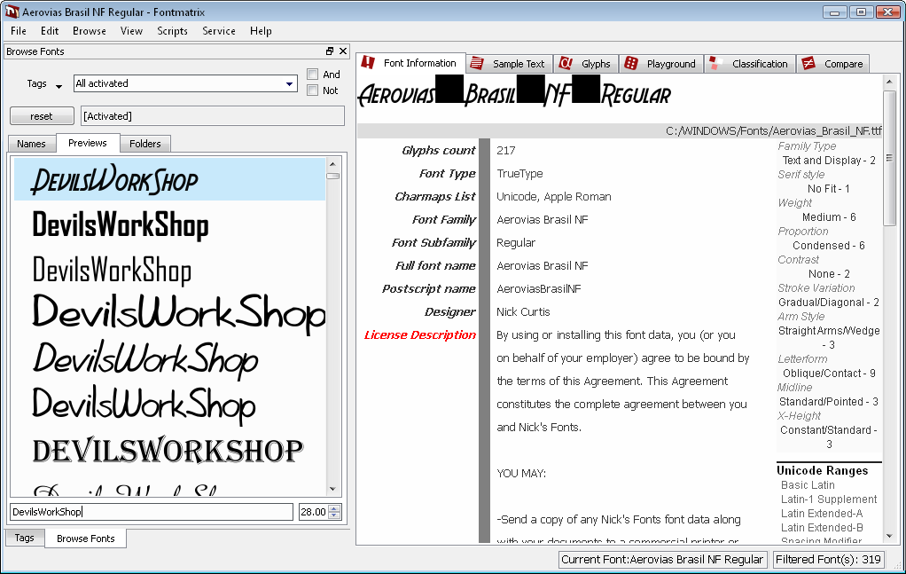Screen dimensions: 906x574
Task: Click the 28.00 font size field
Action: point(314,512)
